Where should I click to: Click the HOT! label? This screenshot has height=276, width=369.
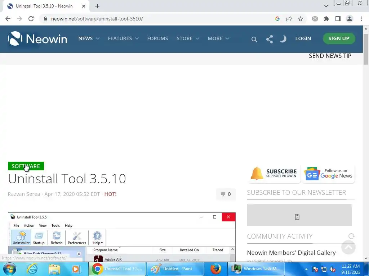tap(110, 194)
